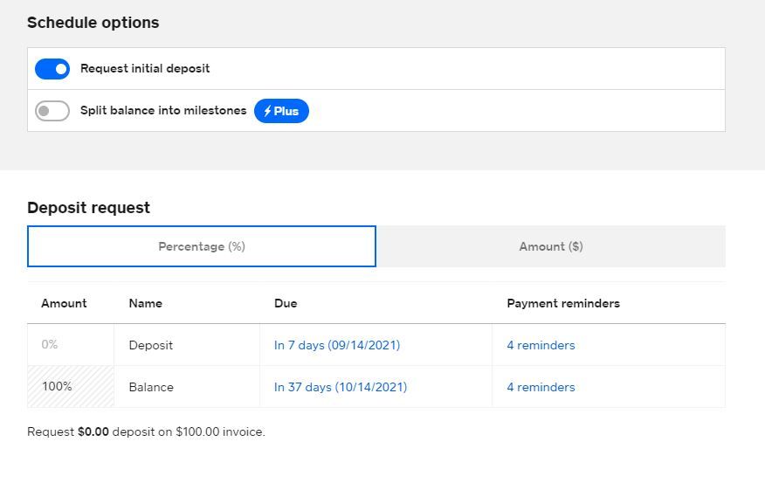Click the Due column header
765x490 pixels.
[286, 303]
